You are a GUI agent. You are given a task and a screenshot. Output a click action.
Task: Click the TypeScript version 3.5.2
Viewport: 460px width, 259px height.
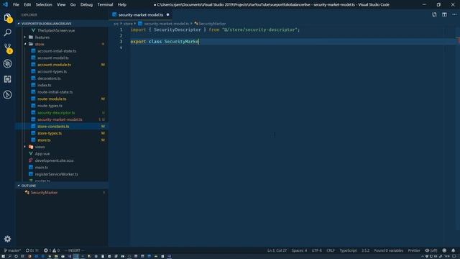coord(365,250)
